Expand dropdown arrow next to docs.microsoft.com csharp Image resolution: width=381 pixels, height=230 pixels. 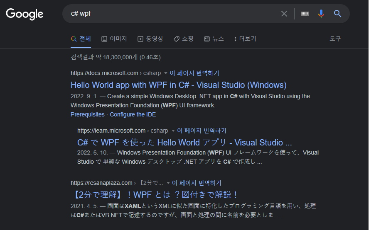click(166, 73)
